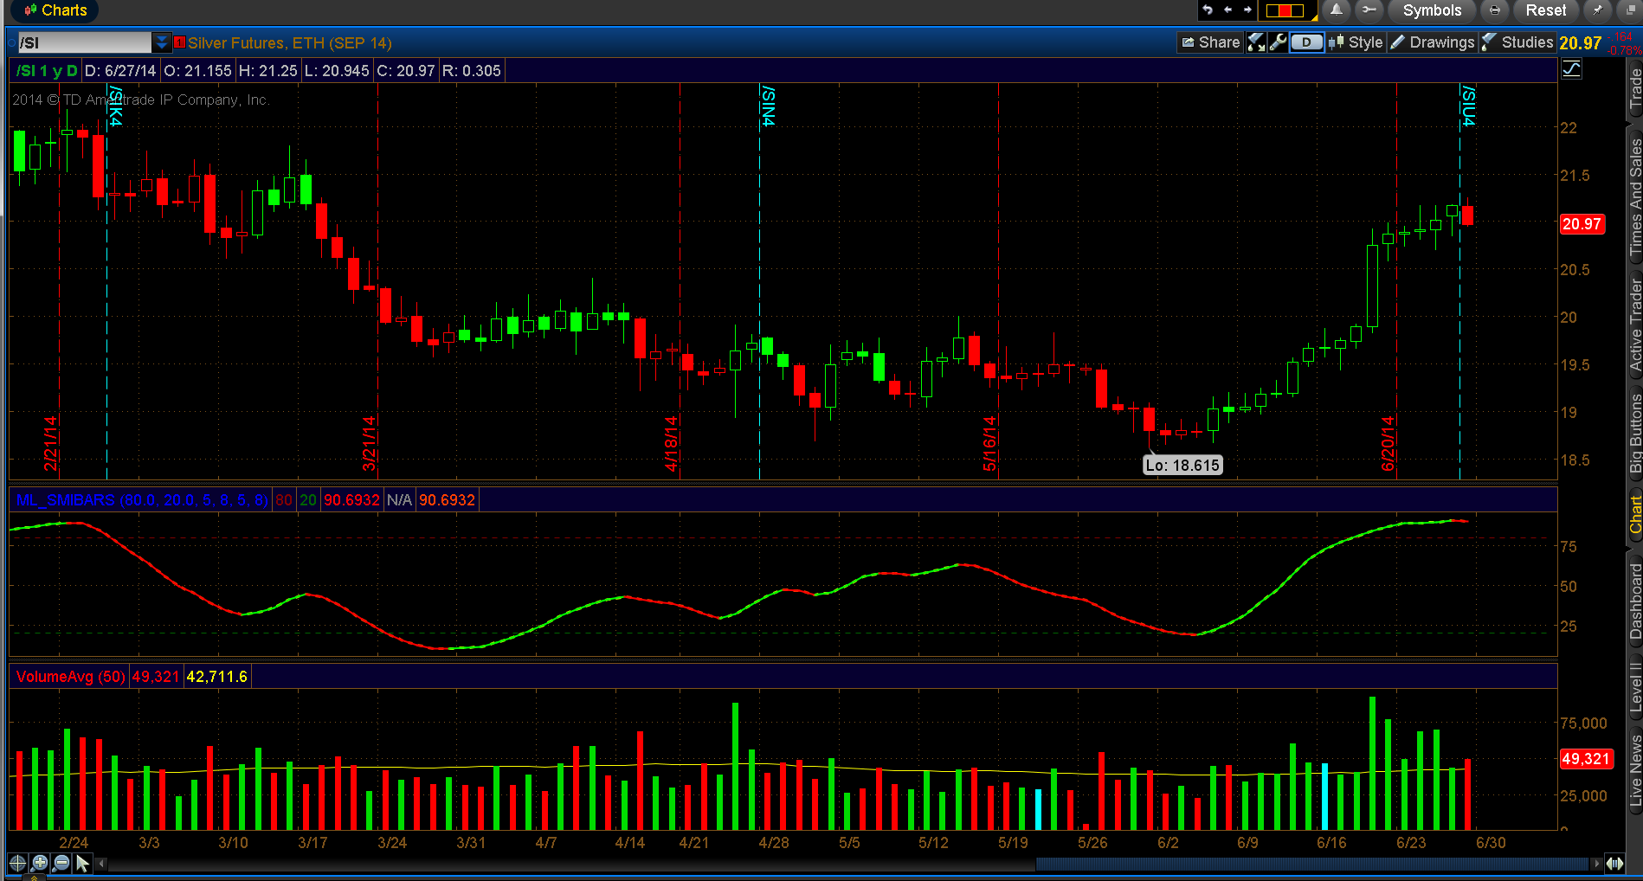Click the 4/18/14 date marker
The image size is (1643, 881).
(x=671, y=443)
